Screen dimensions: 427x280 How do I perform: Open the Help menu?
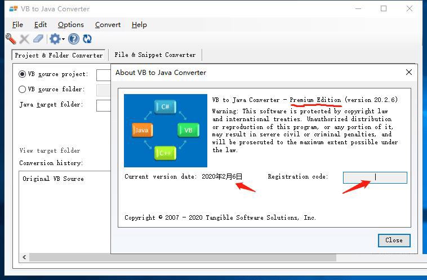[x=139, y=25]
